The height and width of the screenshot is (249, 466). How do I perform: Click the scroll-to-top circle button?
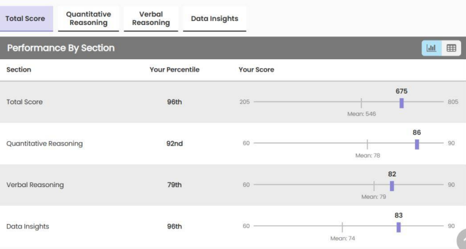click(462, 240)
